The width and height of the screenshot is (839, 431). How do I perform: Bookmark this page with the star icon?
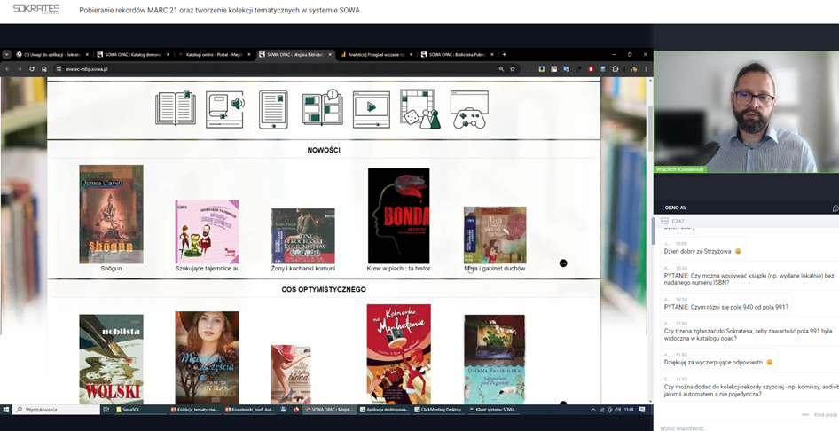513,69
